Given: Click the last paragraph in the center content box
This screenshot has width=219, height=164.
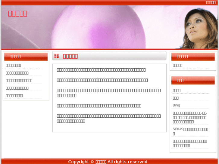Looking at the screenshot, I should pyautogui.click(x=109, y=119).
